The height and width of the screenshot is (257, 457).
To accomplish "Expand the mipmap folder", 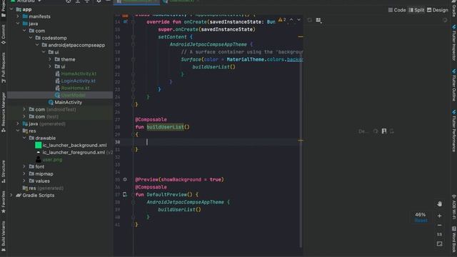I will (x=24, y=173).
